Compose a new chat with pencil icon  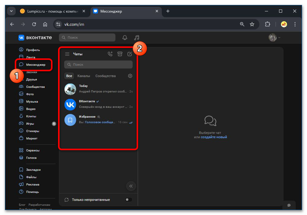click(130, 54)
